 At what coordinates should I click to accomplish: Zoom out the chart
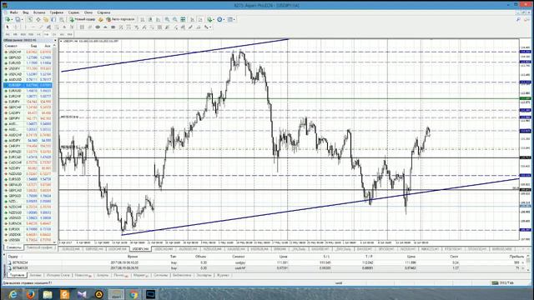coord(174,20)
